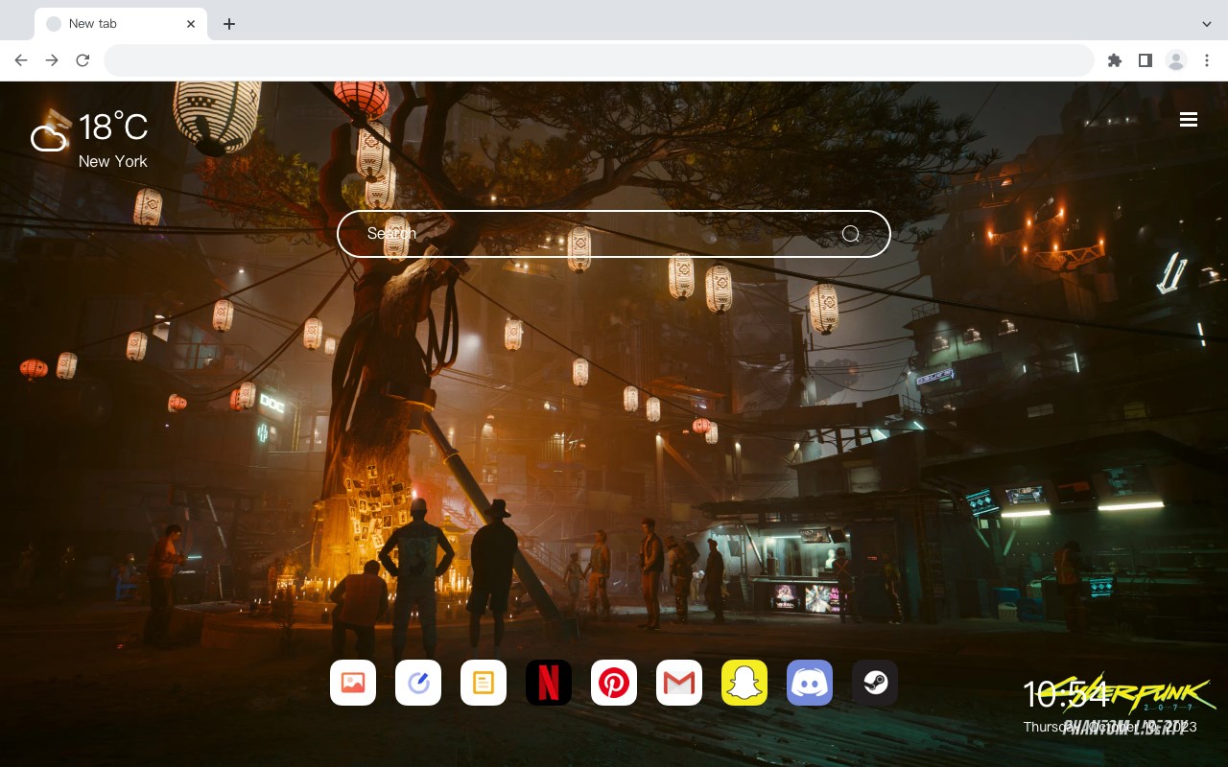Expand the tab search dropdown
Viewport: 1228px width, 767px height.
coord(1207,24)
